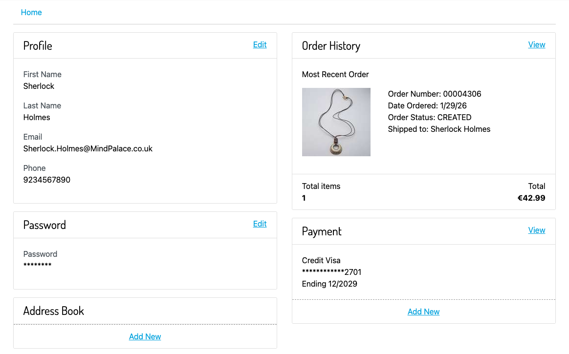Open the necklace product image from recent order
The image size is (569, 354).
coord(336,122)
